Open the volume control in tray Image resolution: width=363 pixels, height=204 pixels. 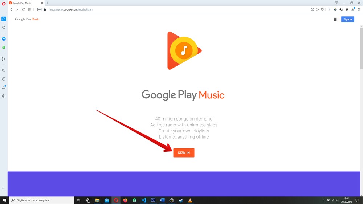tap(337, 200)
